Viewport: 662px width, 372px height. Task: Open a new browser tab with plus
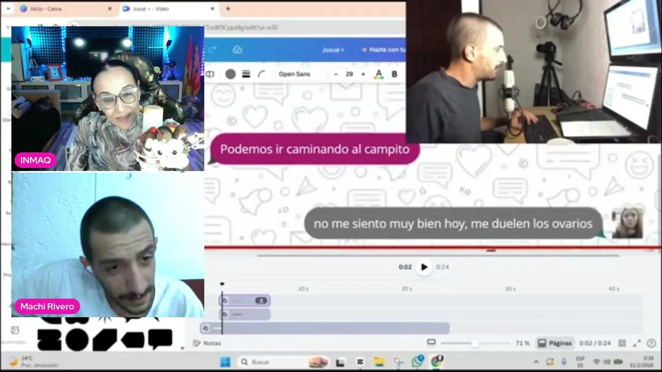pos(228,9)
